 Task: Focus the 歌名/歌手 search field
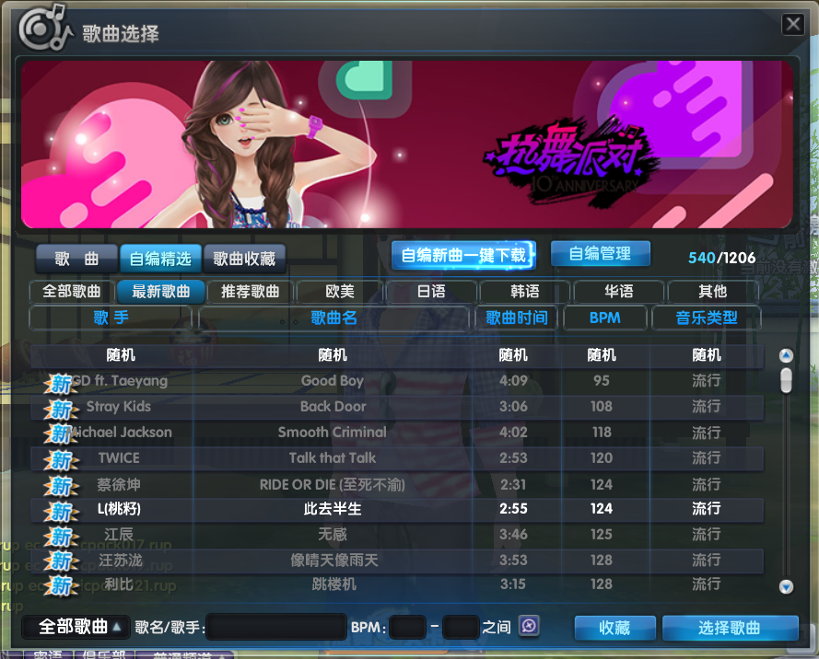(276, 627)
